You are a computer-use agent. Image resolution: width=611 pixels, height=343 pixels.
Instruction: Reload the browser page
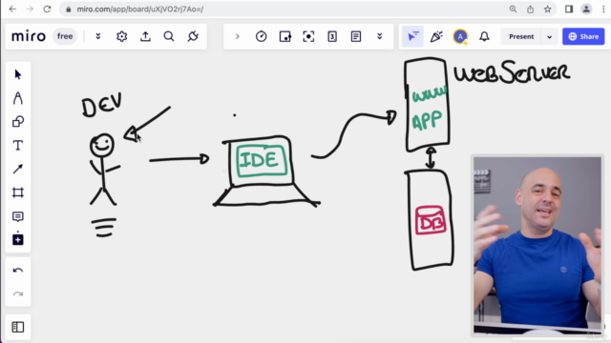point(47,9)
